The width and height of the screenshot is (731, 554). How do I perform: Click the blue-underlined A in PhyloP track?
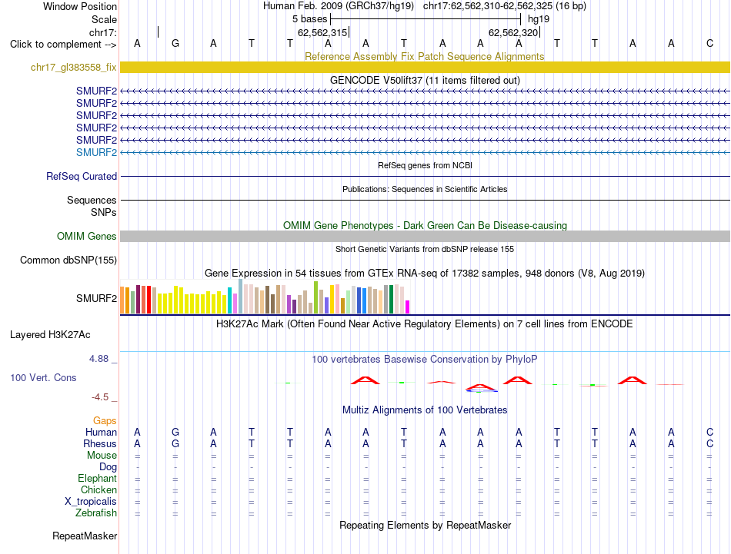tap(481, 388)
